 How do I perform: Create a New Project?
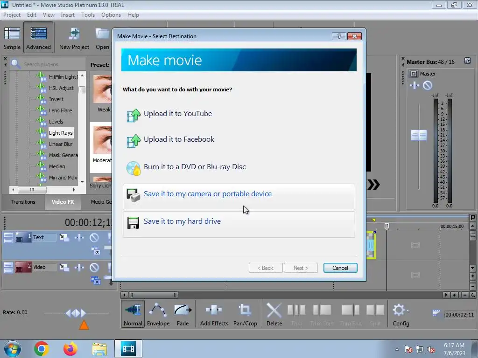click(x=74, y=38)
